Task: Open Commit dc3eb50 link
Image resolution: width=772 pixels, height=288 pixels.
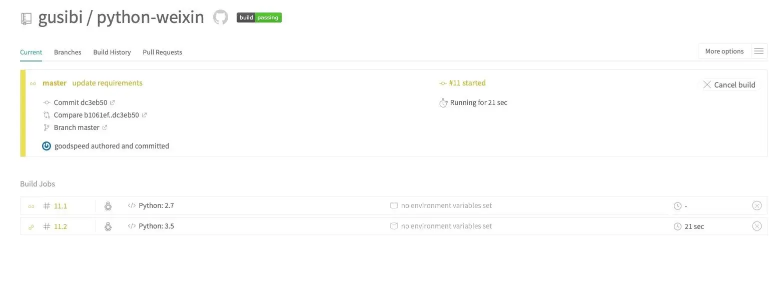Action: click(x=81, y=102)
